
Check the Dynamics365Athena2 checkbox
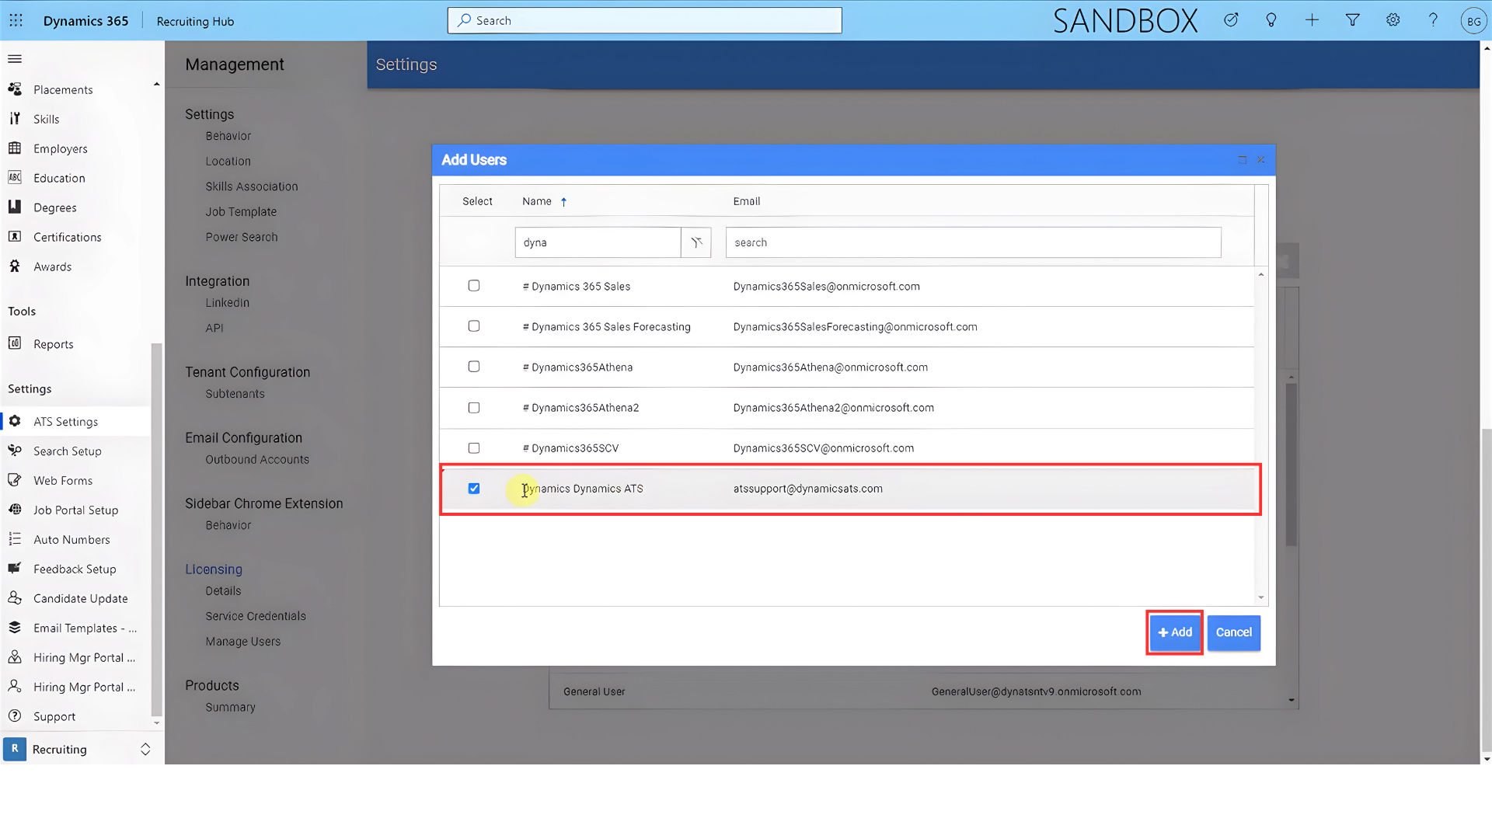474,408
